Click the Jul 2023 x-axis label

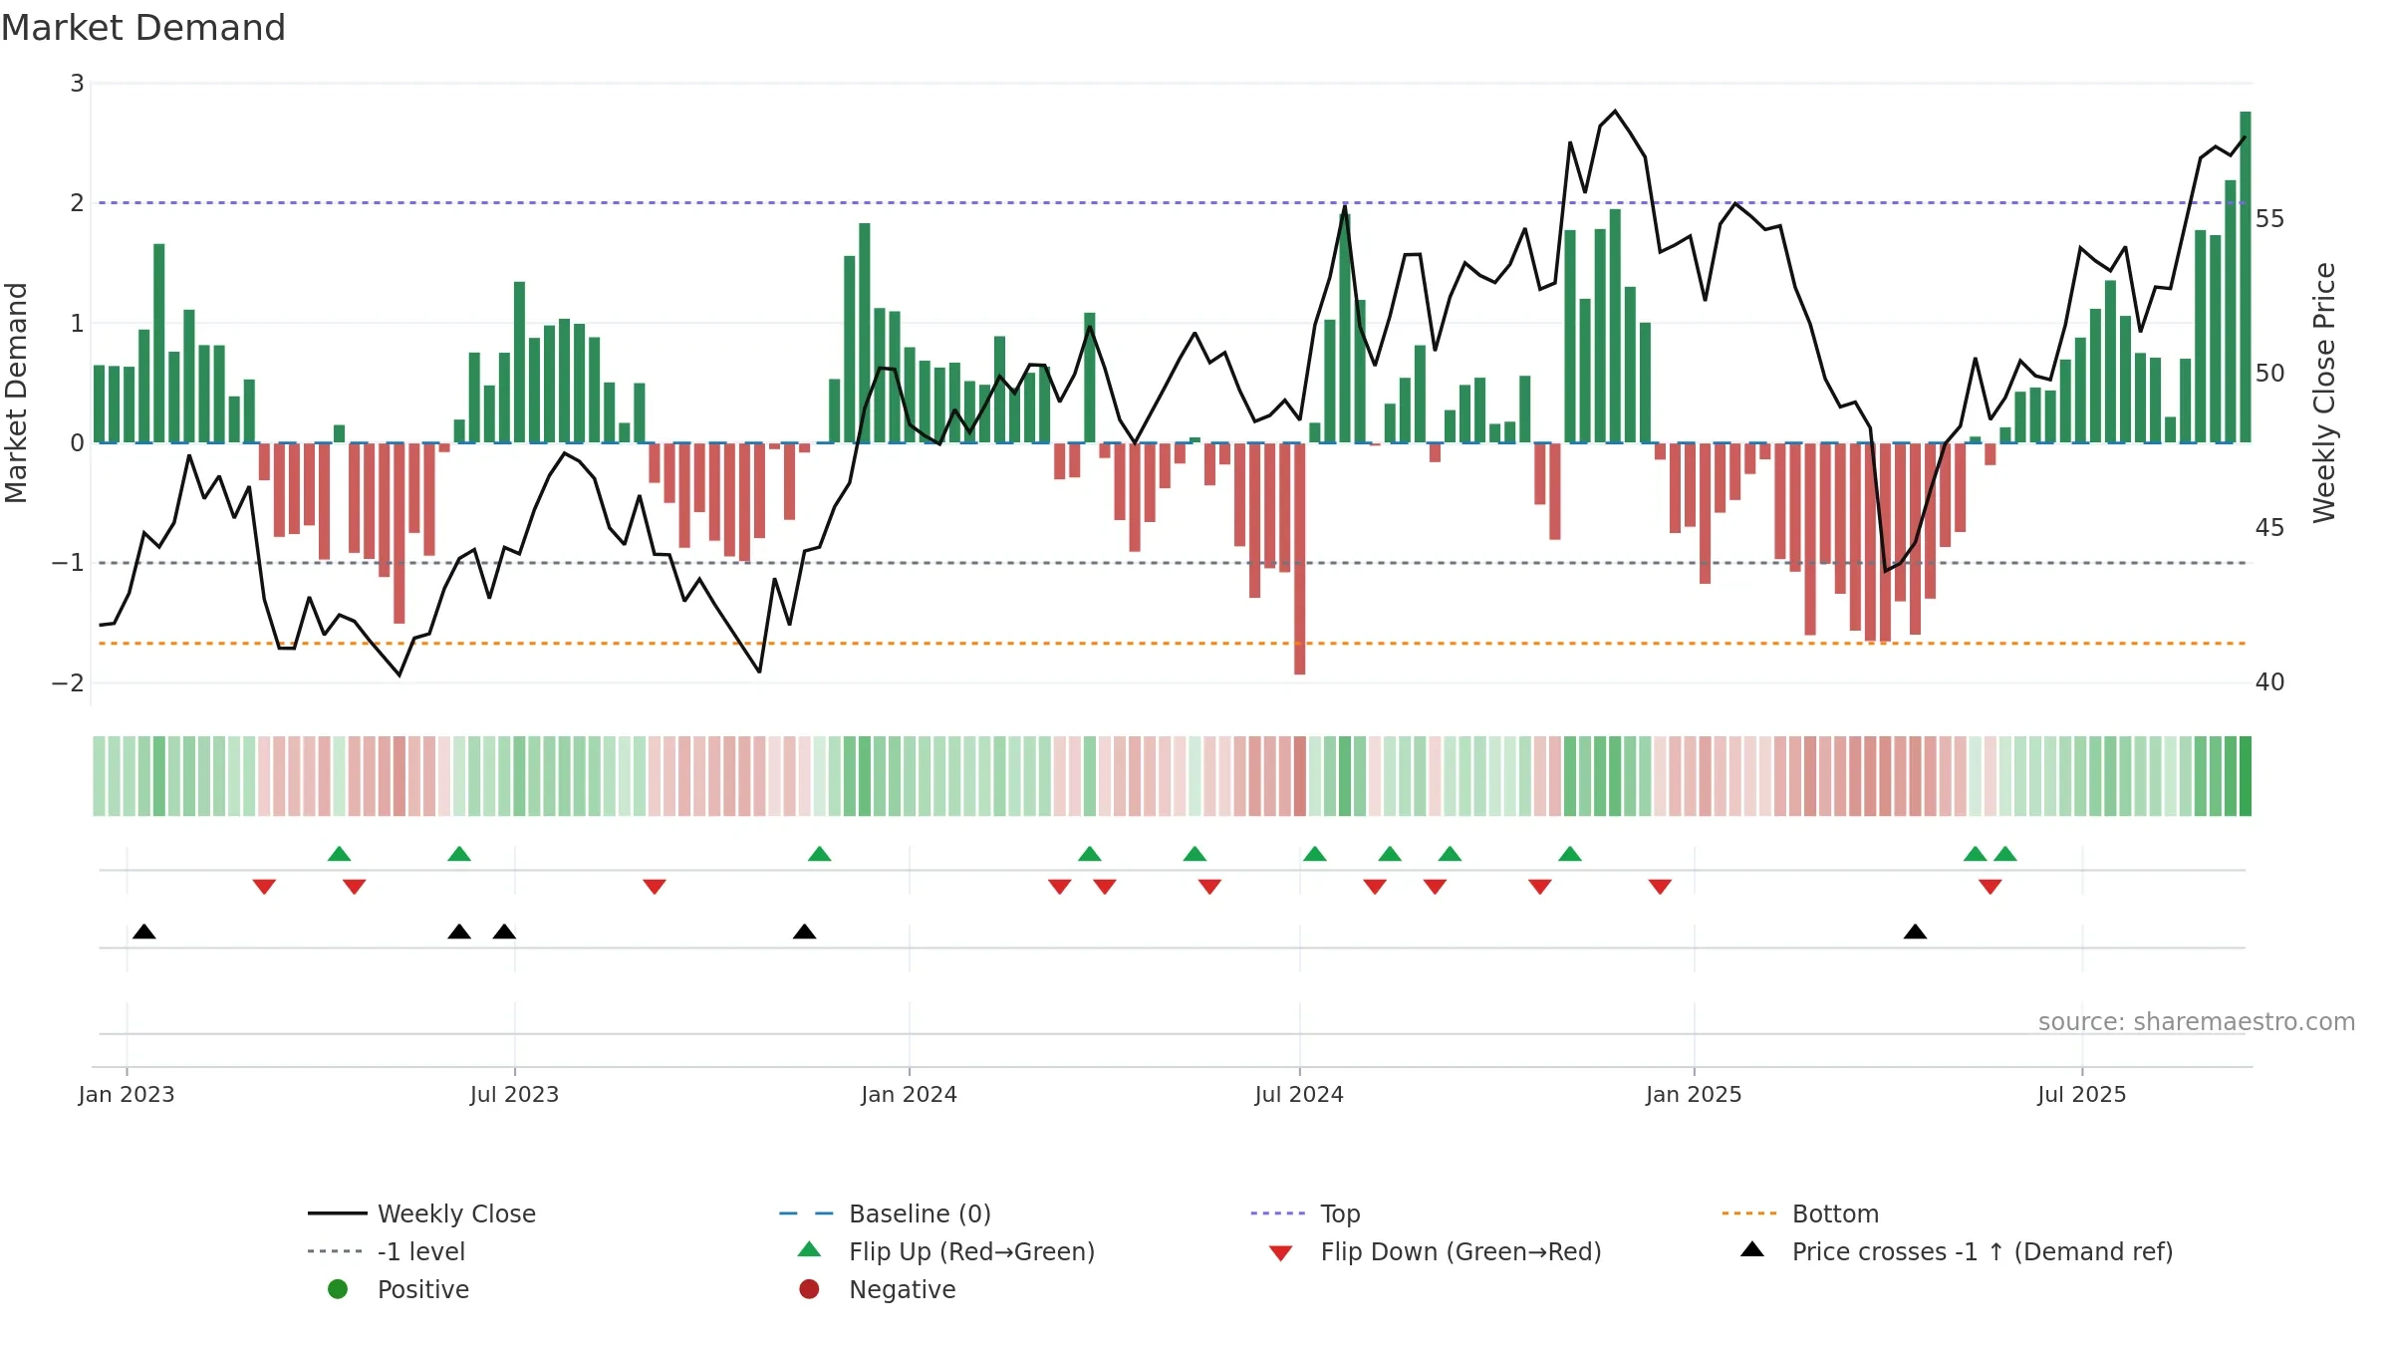[514, 1095]
